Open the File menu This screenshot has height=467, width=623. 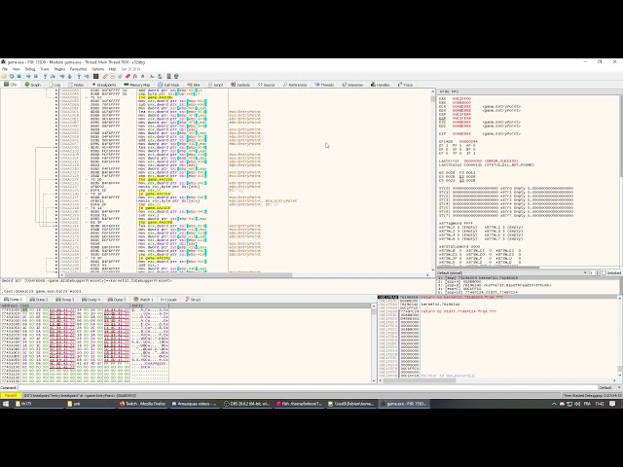[5, 69]
